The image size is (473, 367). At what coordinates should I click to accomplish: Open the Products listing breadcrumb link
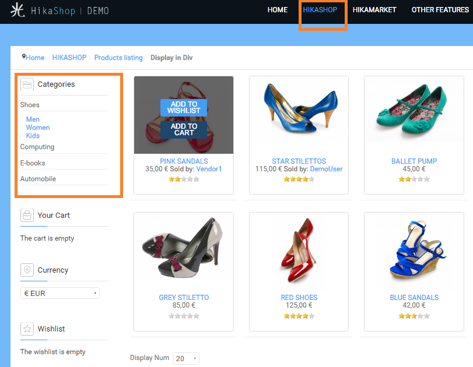[118, 58]
